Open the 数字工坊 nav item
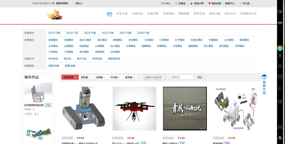Image resolution: width=285 pixels, height=144 pixels. pyautogui.click(x=199, y=13)
